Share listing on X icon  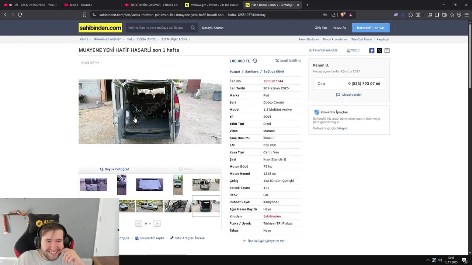(379, 50)
